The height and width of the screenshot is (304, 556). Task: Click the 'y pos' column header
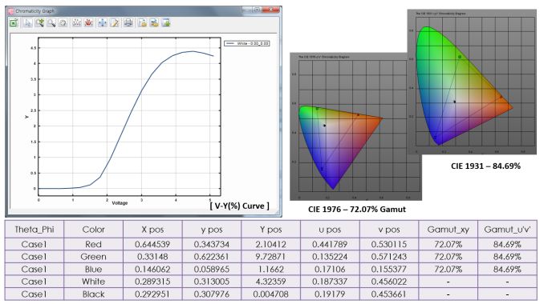click(212, 230)
